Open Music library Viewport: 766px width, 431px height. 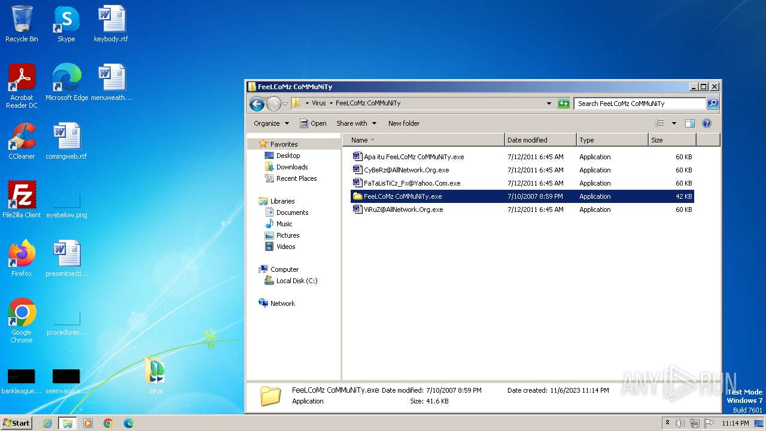pos(284,224)
